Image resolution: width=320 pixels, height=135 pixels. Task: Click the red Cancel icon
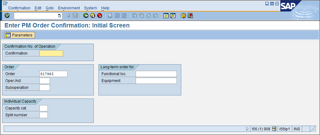coord(100,16)
